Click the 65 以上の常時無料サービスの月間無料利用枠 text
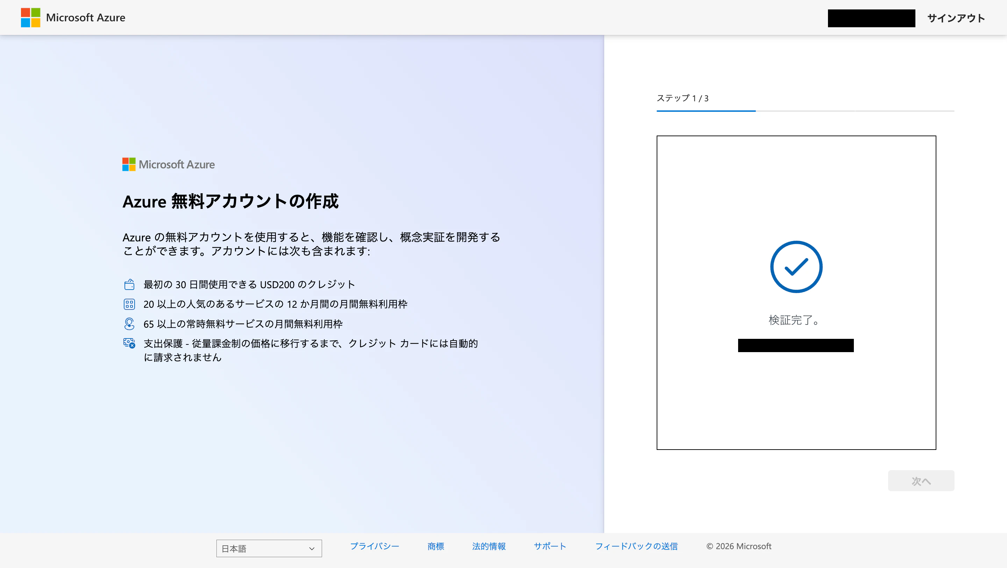 [243, 324]
